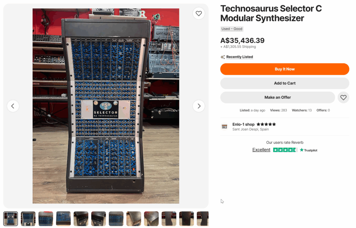Click the Recently Listed label

coord(240,57)
